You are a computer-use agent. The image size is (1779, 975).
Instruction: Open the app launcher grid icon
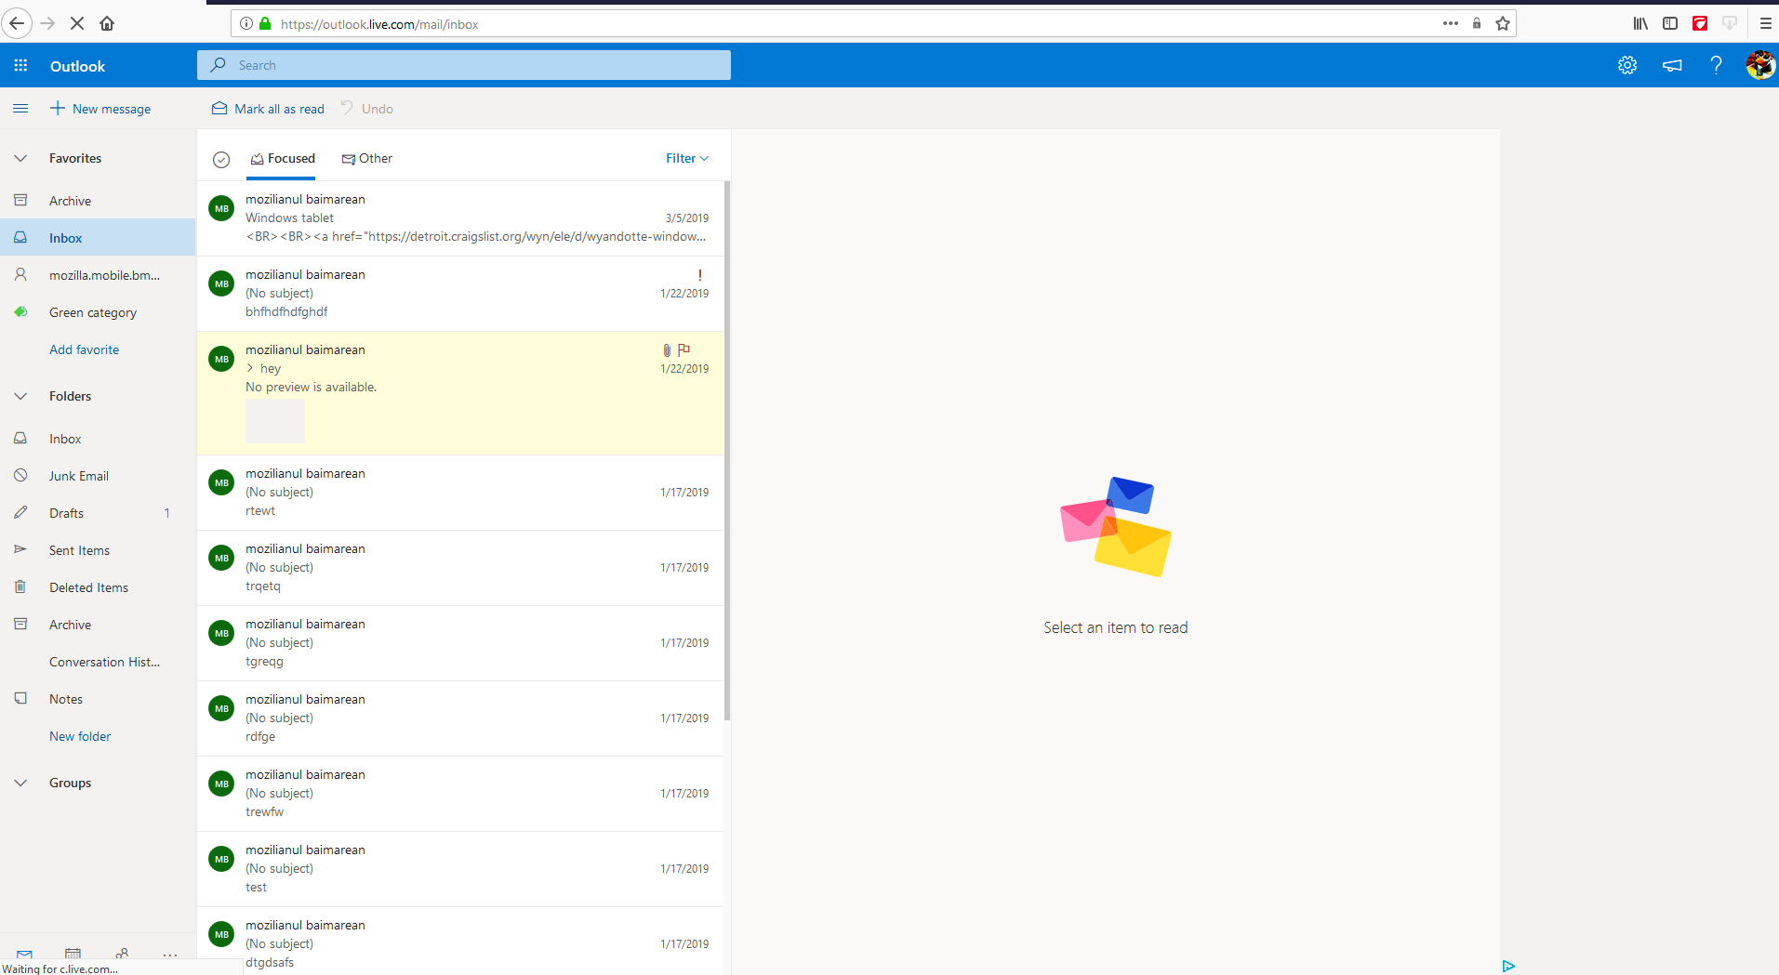pyautogui.click(x=20, y=65)
